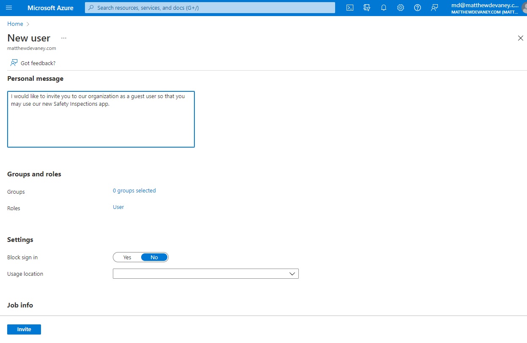The height and width of the screenshot is (343, 527).
Task: Open the Notifications bell
Action: pyautogui.click(x=383, y=8)
